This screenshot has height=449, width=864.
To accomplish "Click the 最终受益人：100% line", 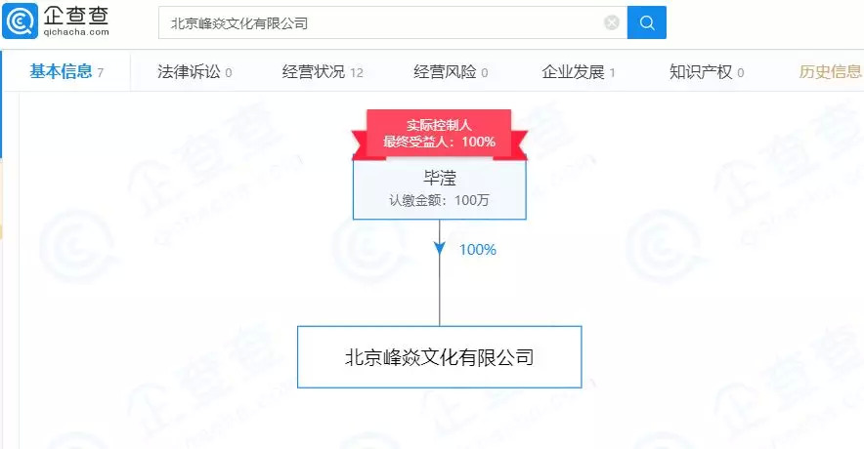I will point(439,142).
